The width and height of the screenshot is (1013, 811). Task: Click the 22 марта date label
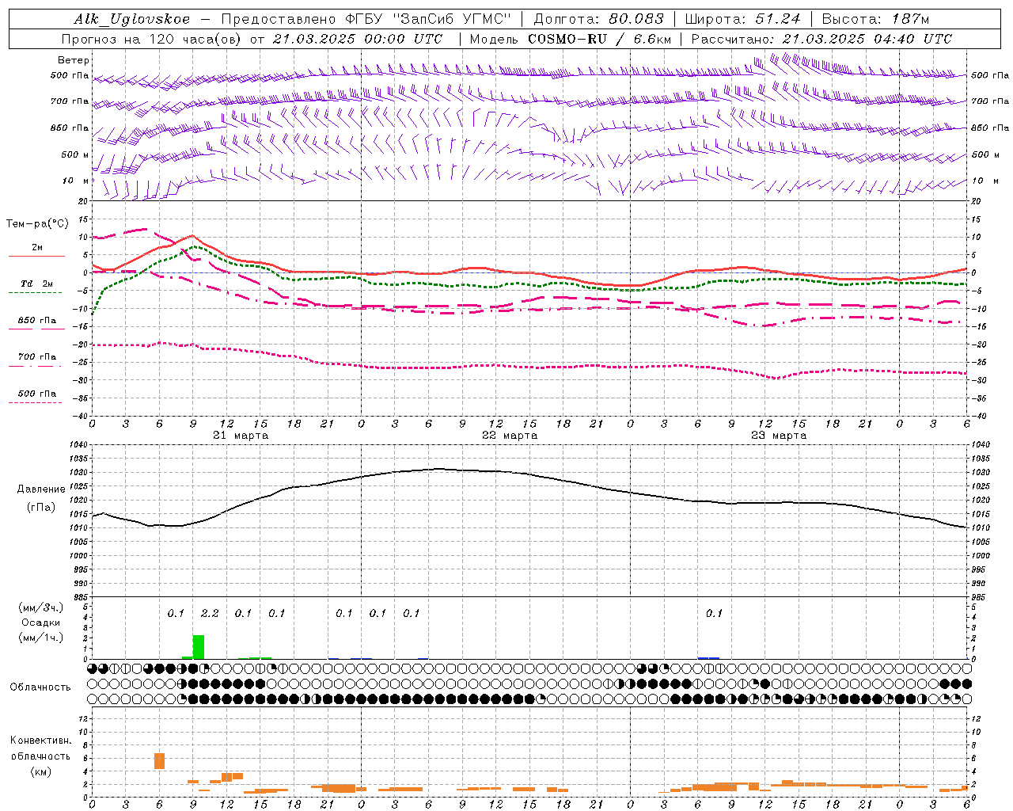(510, 436)
